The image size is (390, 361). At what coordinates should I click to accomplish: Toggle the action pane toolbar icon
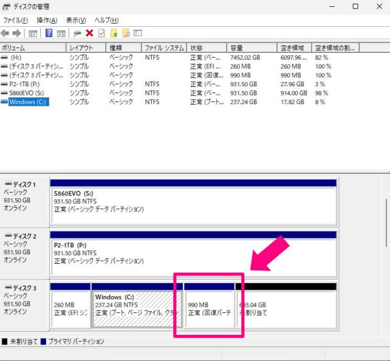pyautogui.click(x=61, y=33)
